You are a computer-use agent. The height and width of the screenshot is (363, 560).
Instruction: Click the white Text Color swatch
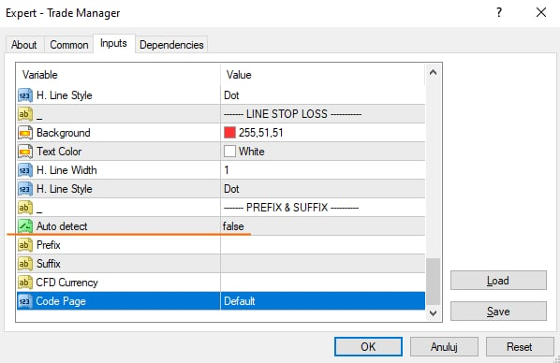pyautogui.click(x=229, y=152)
